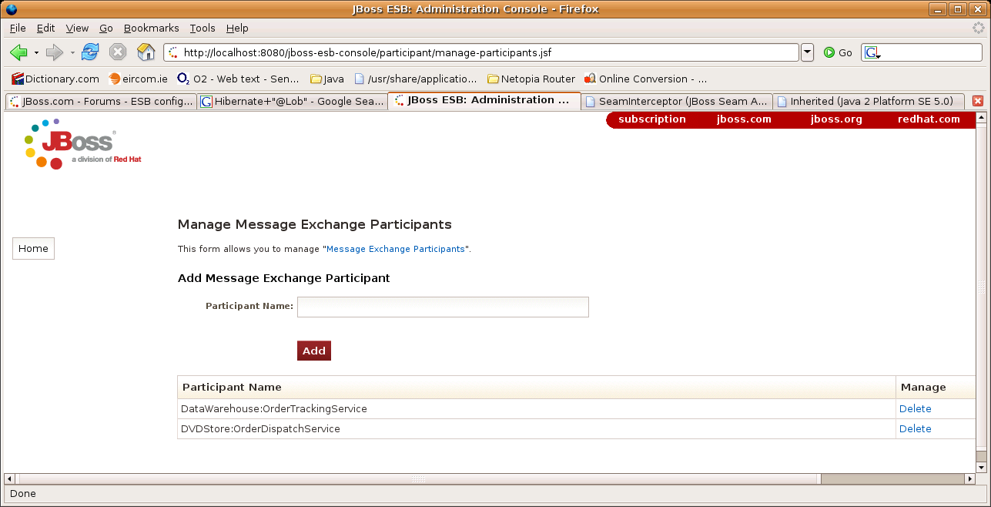Viewport: 991px width, 507px height.
Task: Click the horizontal scrollbar left arrow
Action: coord(10,479)
